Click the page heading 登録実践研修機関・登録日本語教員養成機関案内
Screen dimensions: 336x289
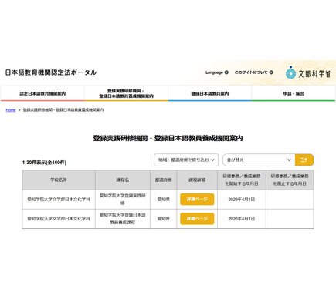[168, 138]
